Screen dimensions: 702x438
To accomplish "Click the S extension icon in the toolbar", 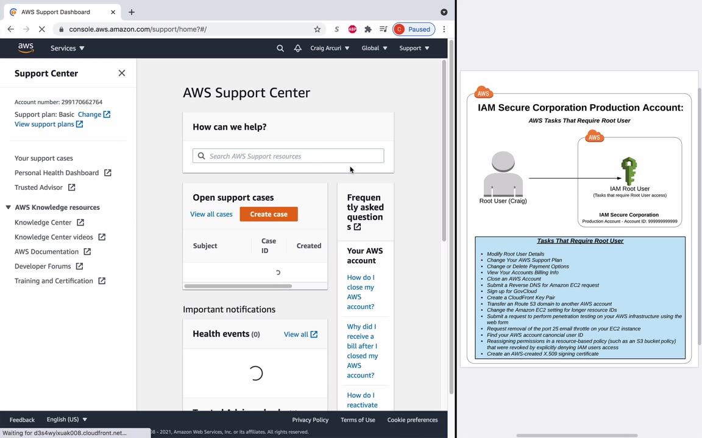I will (336, 29).
